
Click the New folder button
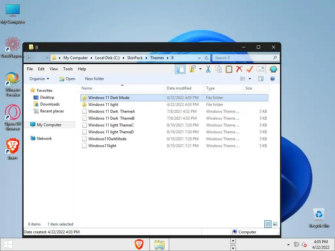point(95,79)
